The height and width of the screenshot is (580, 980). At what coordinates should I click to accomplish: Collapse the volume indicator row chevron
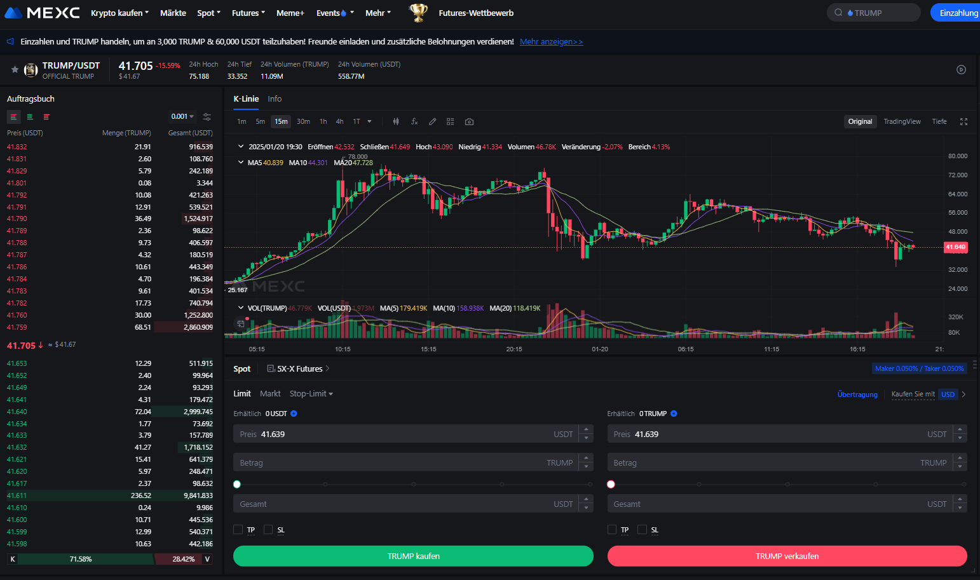tap(241, 307)
